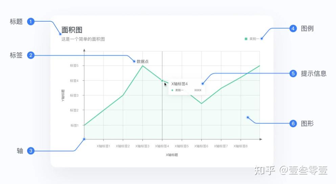Click the green legend square for 类别一

click(x=246, y=39)
